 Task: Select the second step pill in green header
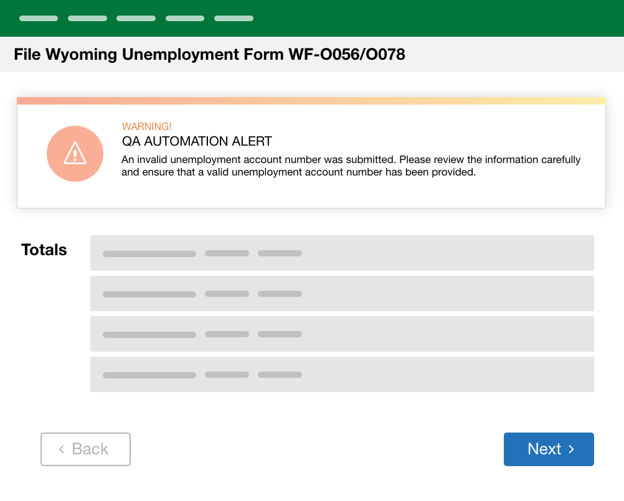pos(87,18)
